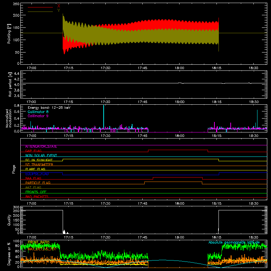
Task: Click the "3.6" roll period tick label
Action: tap(17, 96)
